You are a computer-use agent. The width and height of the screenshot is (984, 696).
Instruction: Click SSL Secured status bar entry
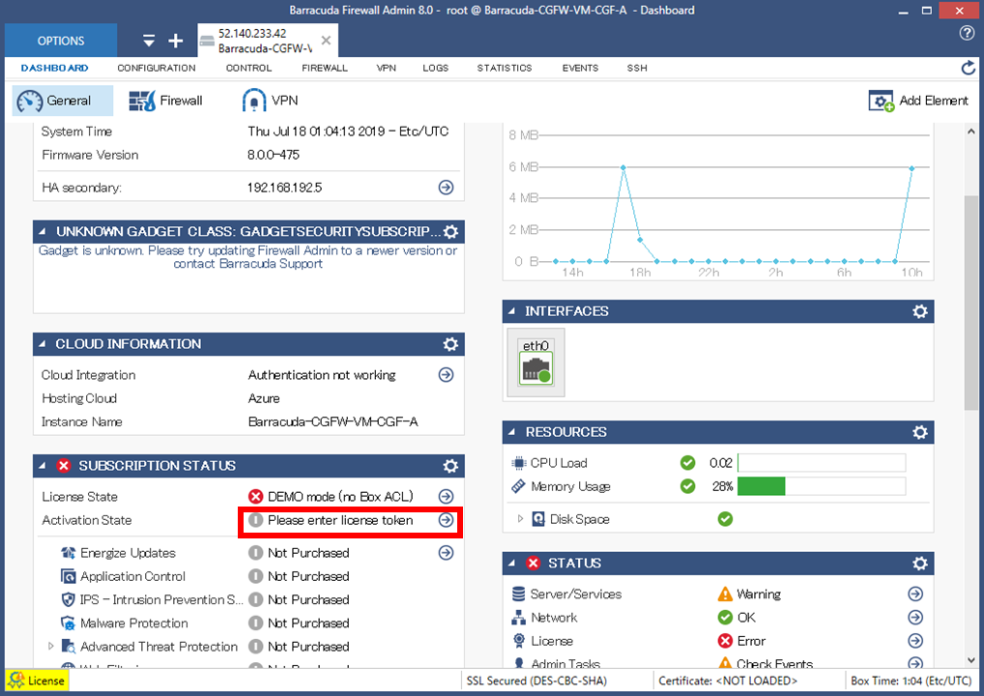pyautogui.click(x=536, y=681)
